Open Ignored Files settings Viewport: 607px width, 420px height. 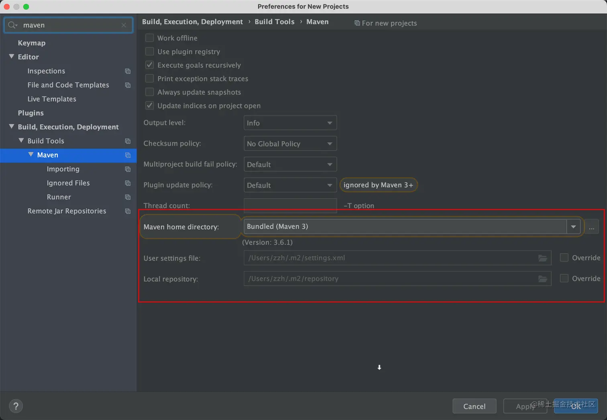[68, 183]
